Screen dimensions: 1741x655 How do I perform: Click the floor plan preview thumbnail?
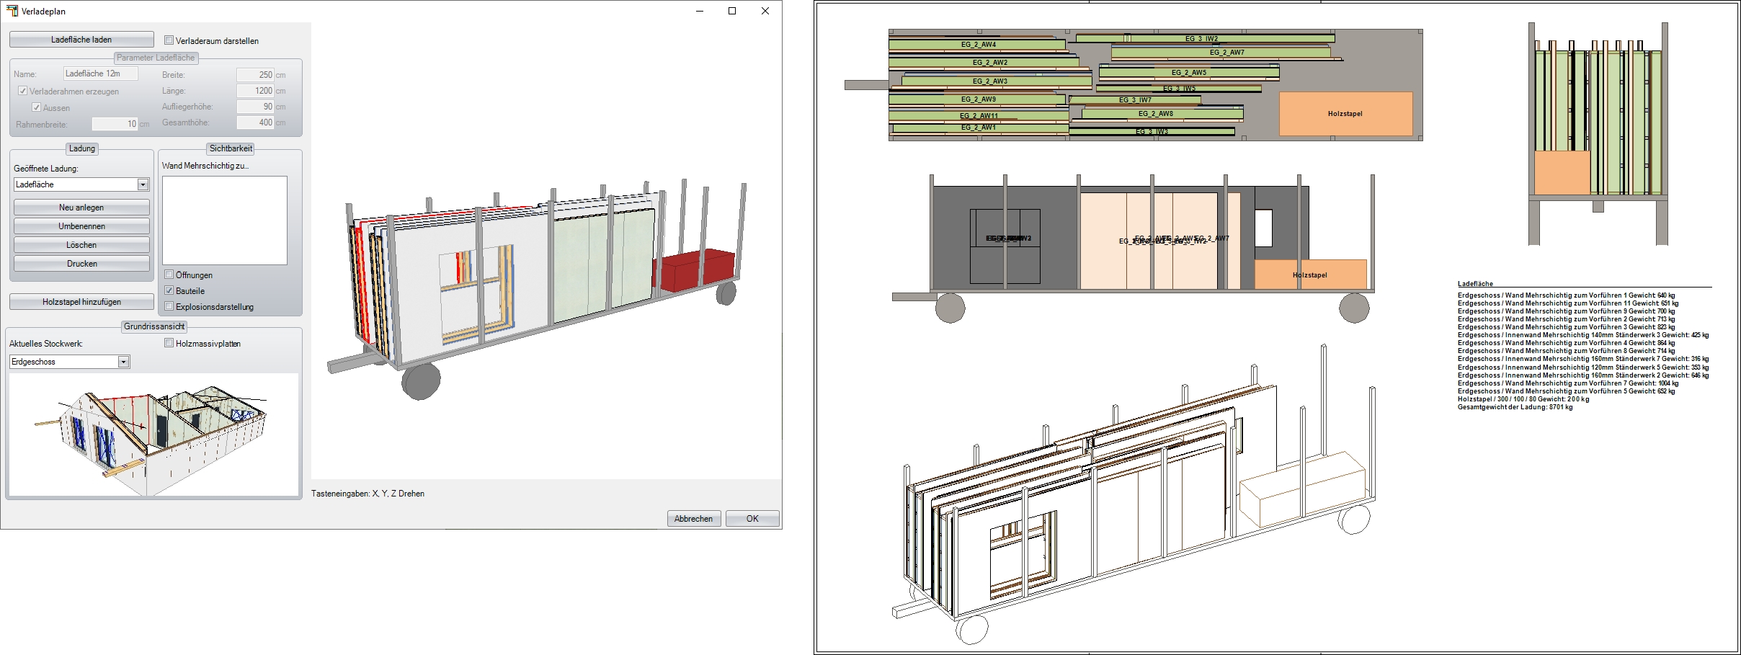153,434
